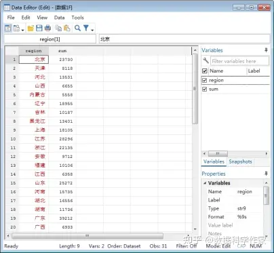This screenshot has width=274, height=253.
Task: Click the Print icon in toolbar
Action: pos(47,28)
